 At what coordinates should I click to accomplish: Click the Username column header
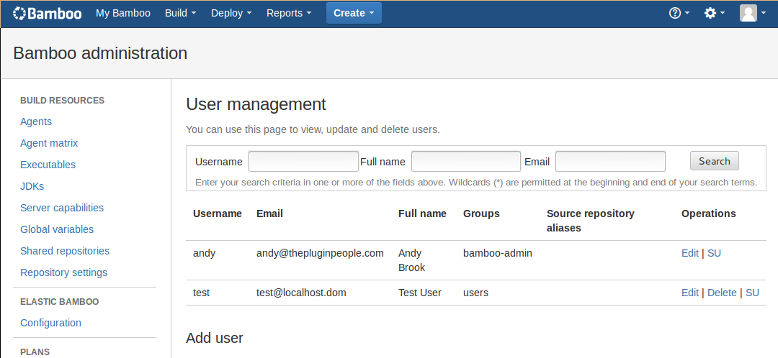(218, 214)
